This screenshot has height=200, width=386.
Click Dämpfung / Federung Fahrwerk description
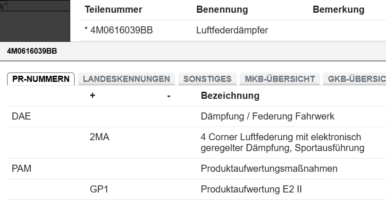pyautogui.click(x=268, y=117)
